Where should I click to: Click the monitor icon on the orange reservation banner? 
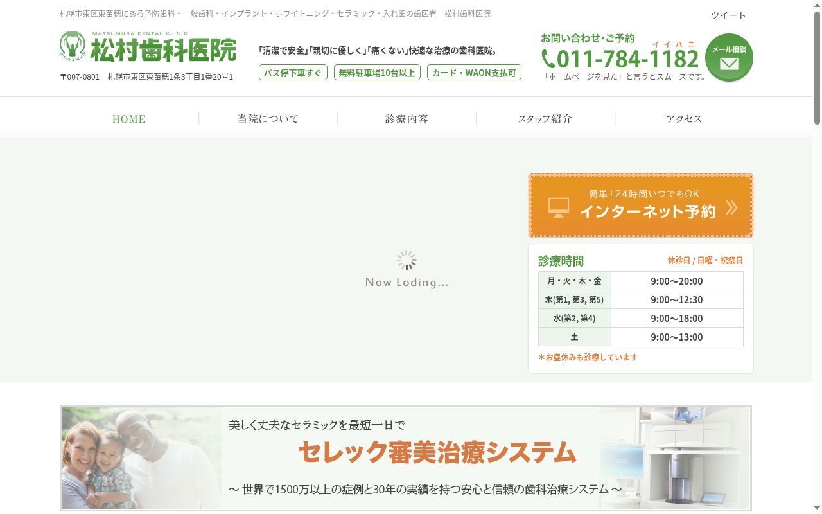click(559, 207)
